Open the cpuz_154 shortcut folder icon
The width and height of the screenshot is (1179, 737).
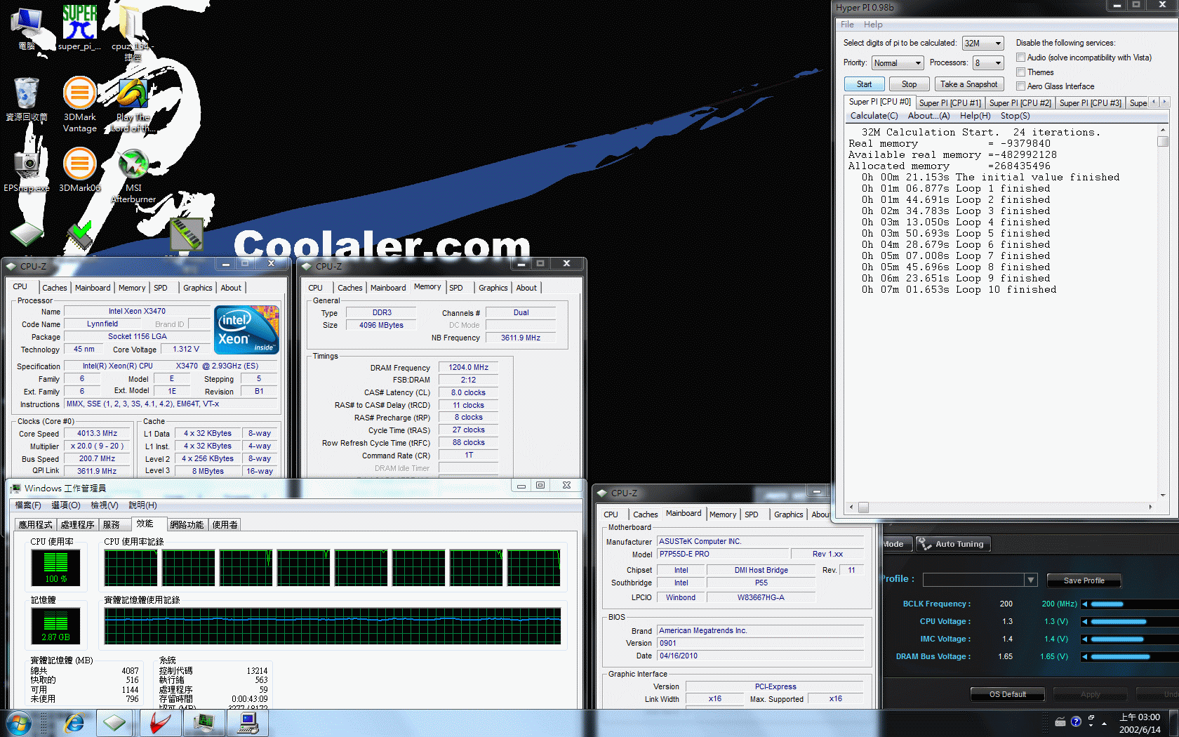(x=132, y=32)
